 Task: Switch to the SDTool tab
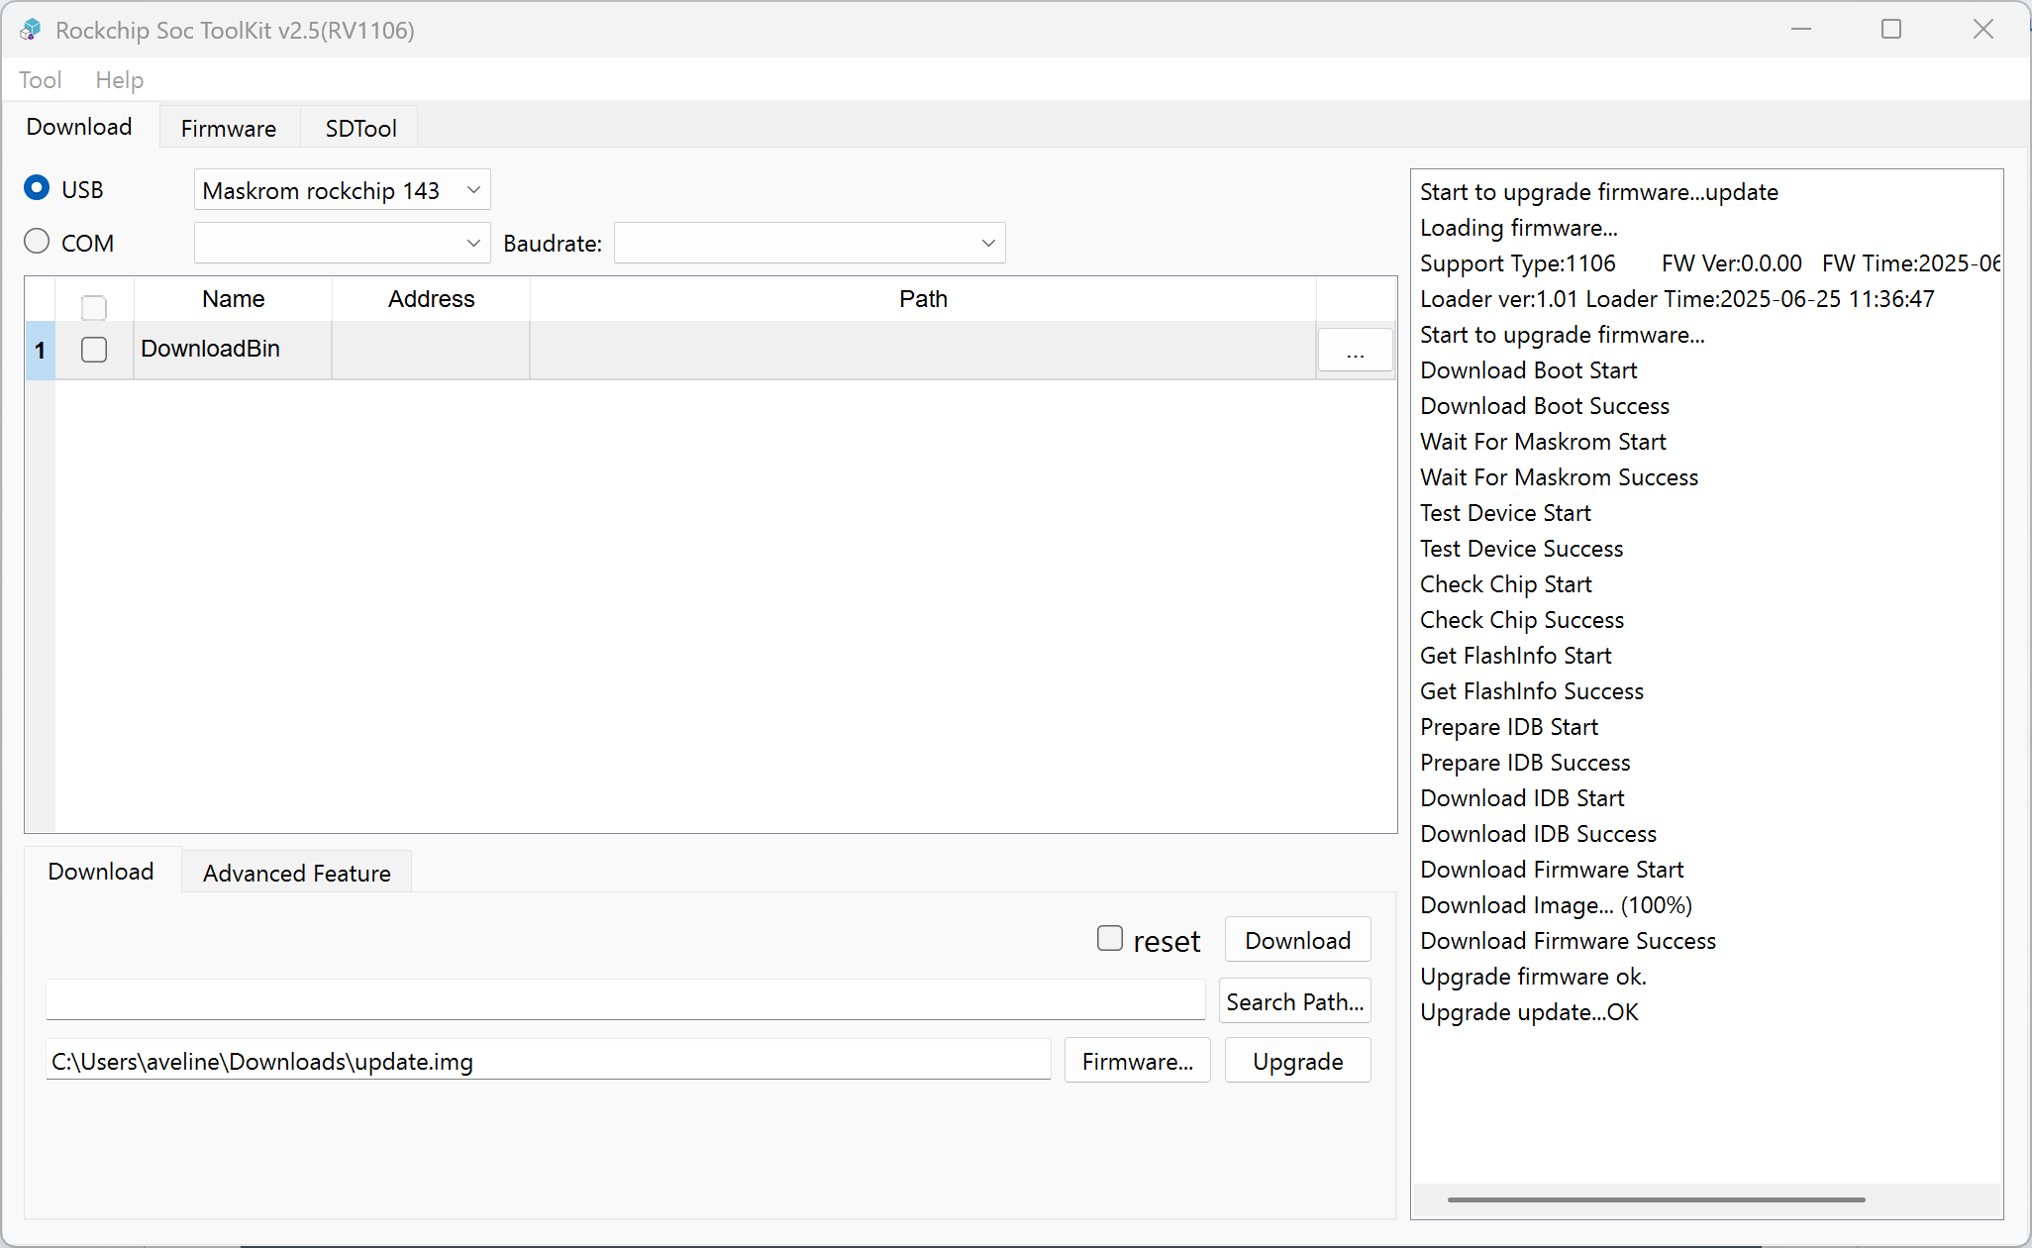360,127
